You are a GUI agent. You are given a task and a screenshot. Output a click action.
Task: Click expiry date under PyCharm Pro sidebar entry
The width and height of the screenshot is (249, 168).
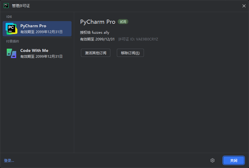coord(41,32)
